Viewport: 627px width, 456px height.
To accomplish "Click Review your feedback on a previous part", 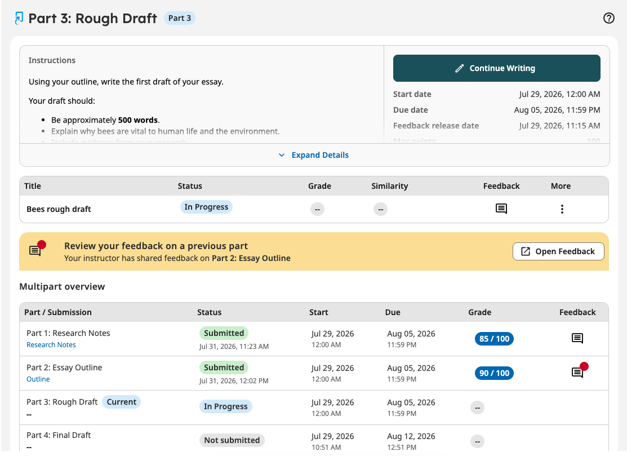I will point(156,246).
